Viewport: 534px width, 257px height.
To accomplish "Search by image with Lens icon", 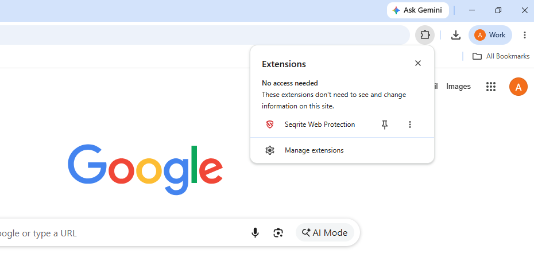I will (x=278, y=233).
